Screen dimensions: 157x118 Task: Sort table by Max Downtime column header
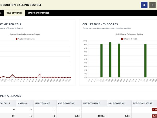[94, 103]
